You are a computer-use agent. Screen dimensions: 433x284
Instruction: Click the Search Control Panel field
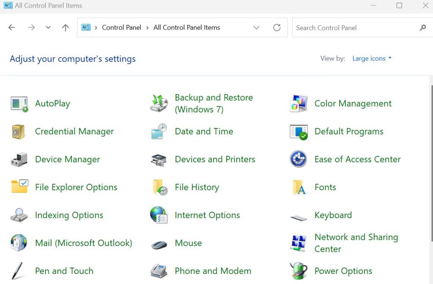(355, 27)
